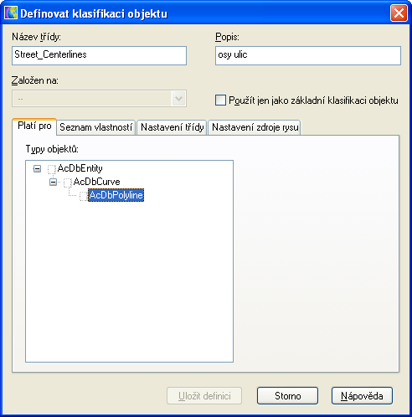Screen dimensions: 412x417
Task: Check the AcDbCurve checkbox
Action: click(68, 183)
